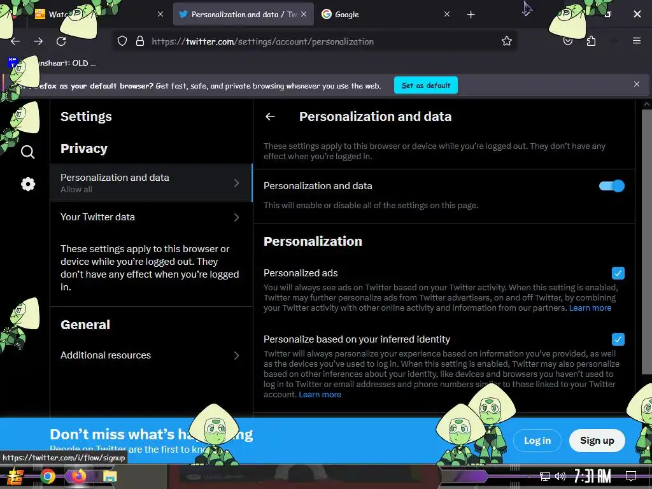Screen dimensions: 652x489
Task: Open Learn more link under inferred identity
Action: tap(320, 395)
